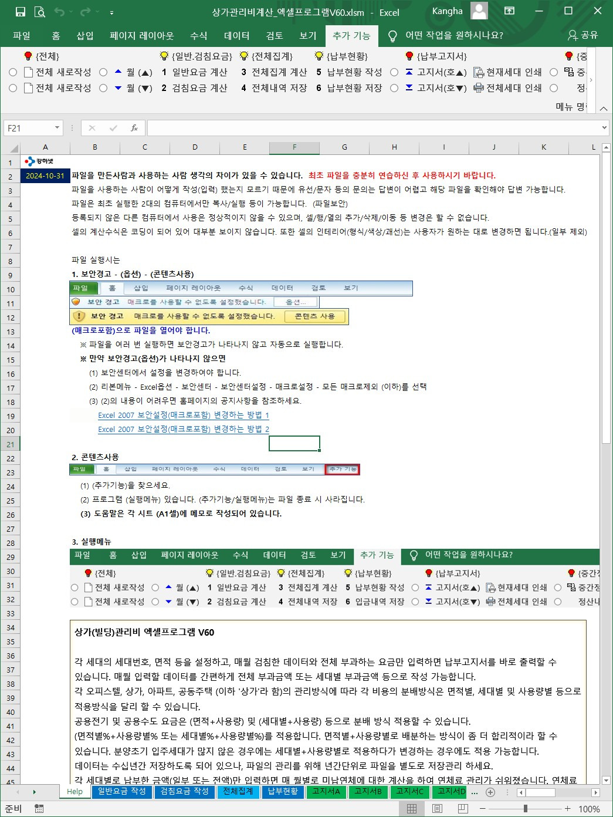The image size is (613, 817).
Task: Click the lightbulb Tell Me icon in ribbon tabs
Action: click(392, 36)
